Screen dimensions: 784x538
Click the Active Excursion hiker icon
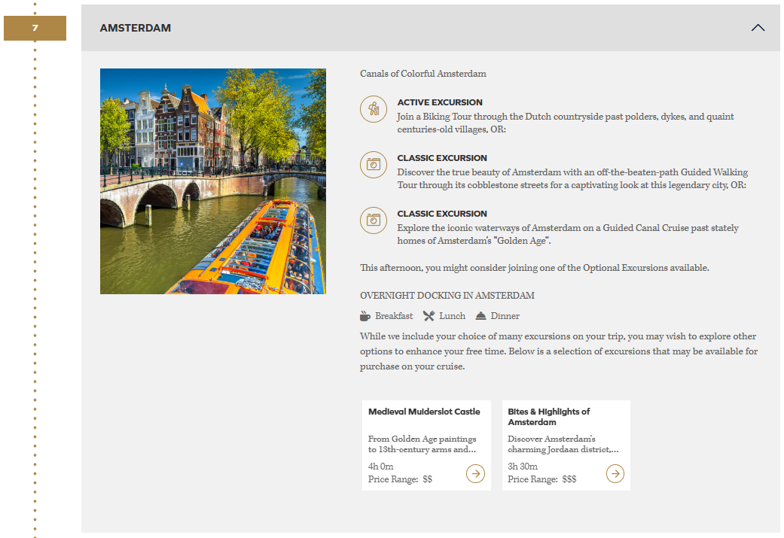(374, 109)
